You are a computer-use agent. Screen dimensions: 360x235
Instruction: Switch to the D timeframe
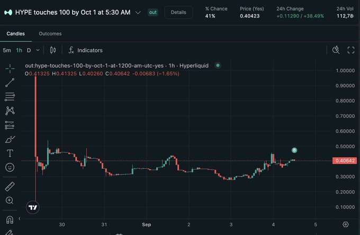tap(29, 50)
